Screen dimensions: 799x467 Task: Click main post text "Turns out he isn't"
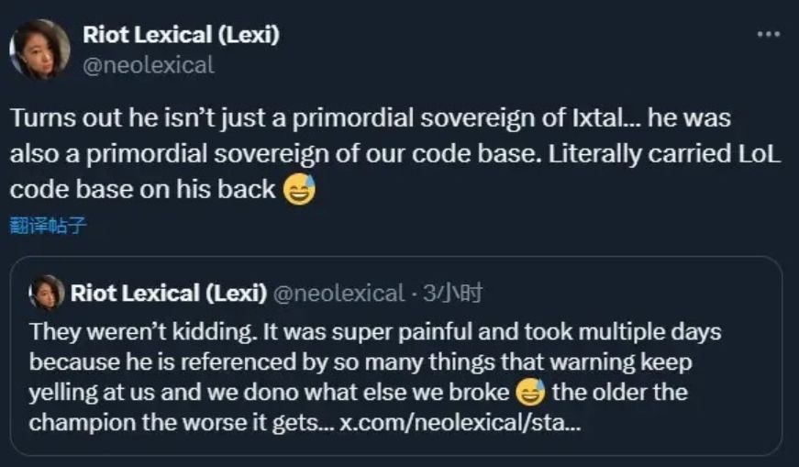101,120
